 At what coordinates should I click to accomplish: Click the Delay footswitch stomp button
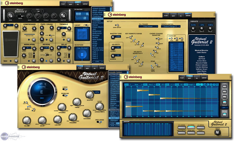pyautogui.click(x=68, y=61)
